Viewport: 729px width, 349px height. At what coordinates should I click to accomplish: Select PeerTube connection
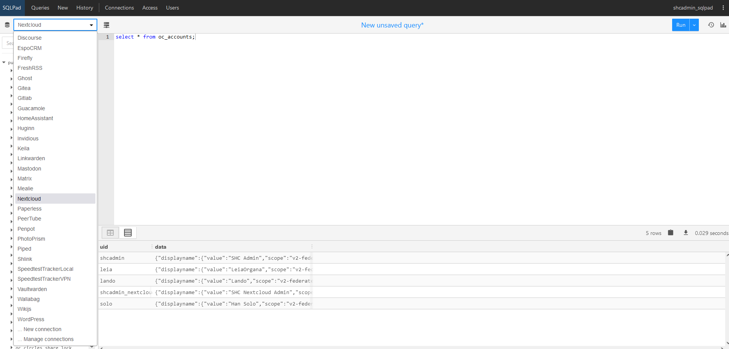tap(55, 219)
